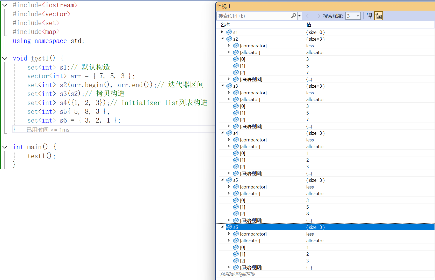This screenshot has height=280, width=435.
Task: Collapse the s3 variable row
Action: [222, 86]
